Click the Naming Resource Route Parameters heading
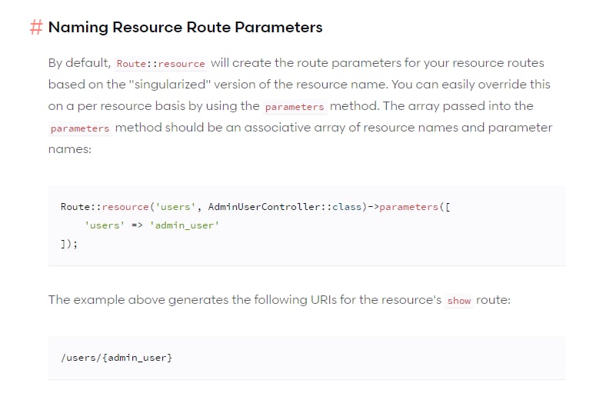Screen dimensions: 616x400 [185, 28]
